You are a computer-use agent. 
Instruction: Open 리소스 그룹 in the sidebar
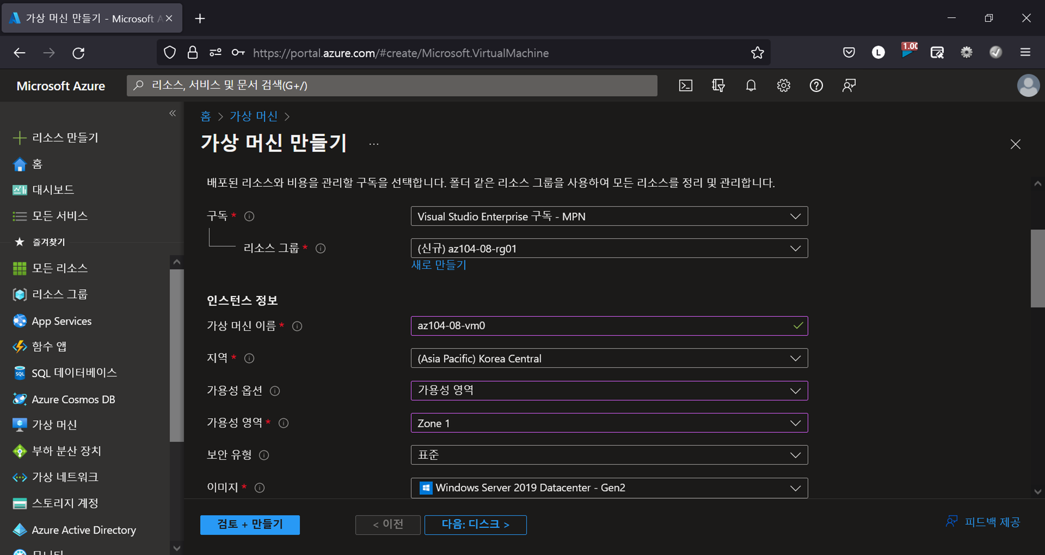[x=50, y=294]
